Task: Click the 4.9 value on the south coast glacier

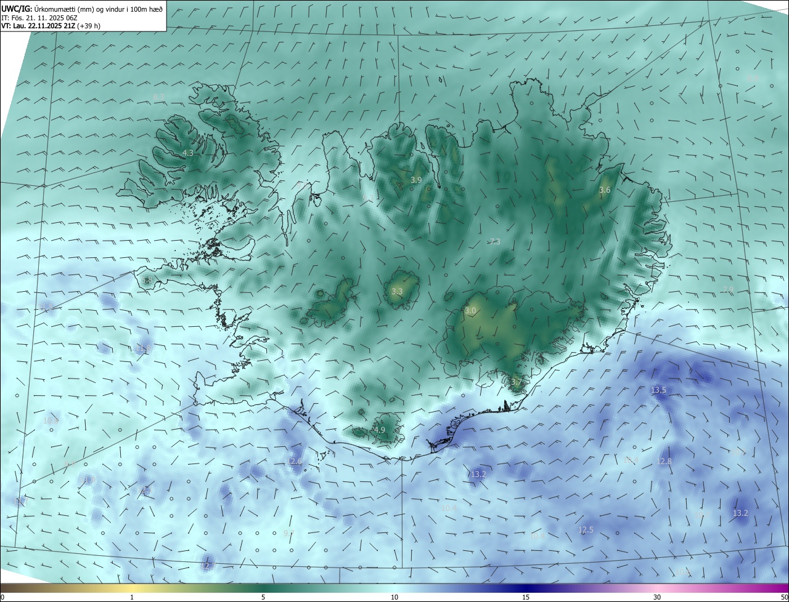Action: click(x=380, y=430)
